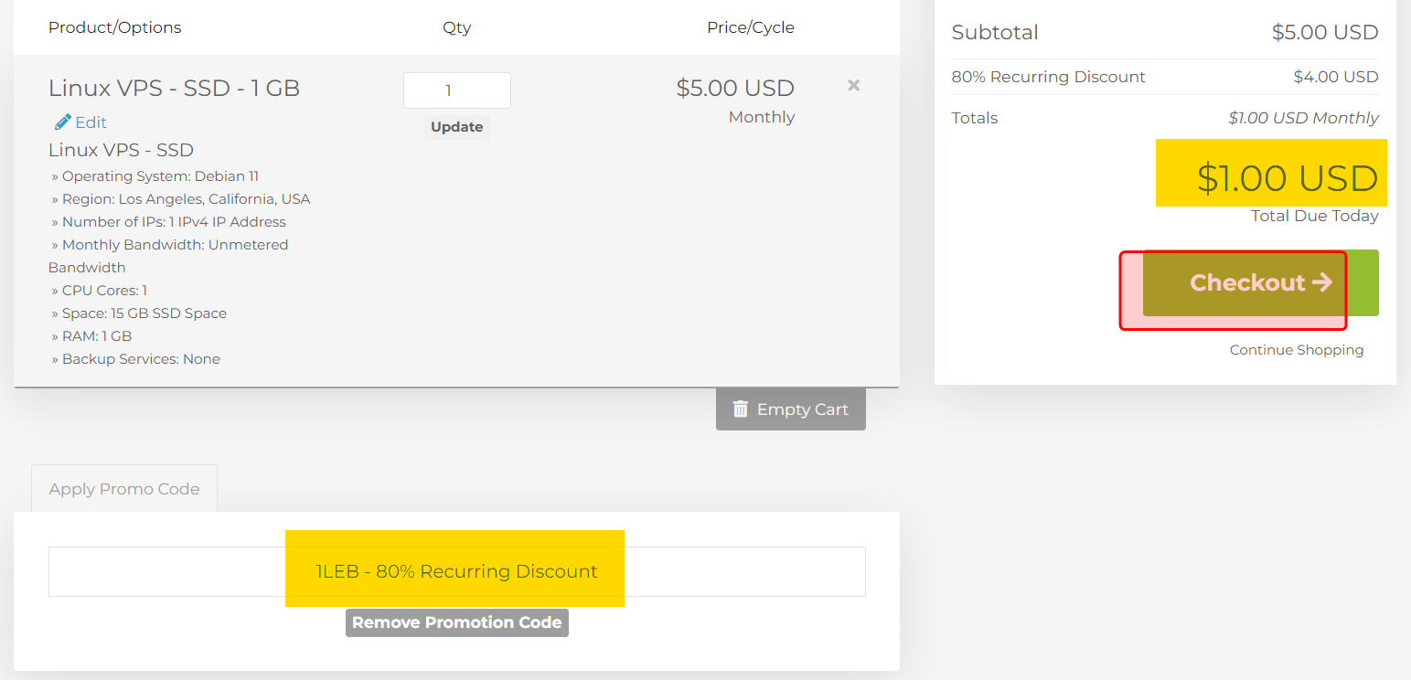Image resolution: width=1411 pixels, height=680 pixels.
Task: Click the Product/Options column header
Action: pos(114,27)
